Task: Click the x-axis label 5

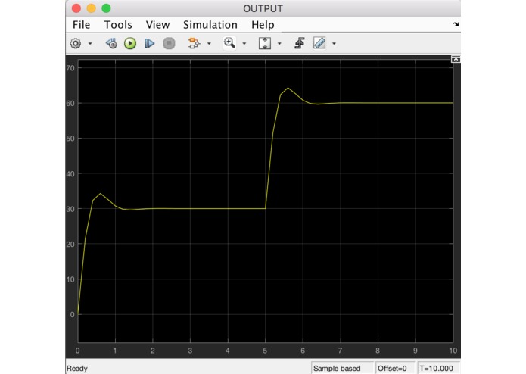Action: 265,351
